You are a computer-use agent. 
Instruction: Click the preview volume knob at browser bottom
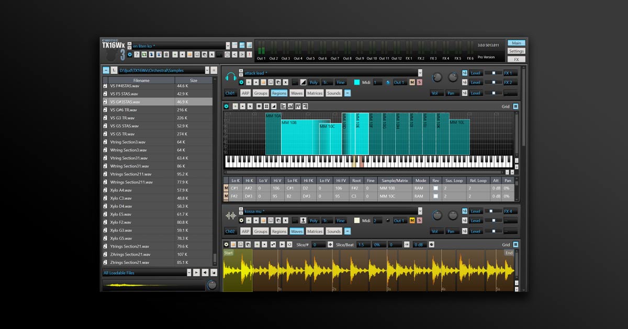pyautogui.click(x=211, y=285)
